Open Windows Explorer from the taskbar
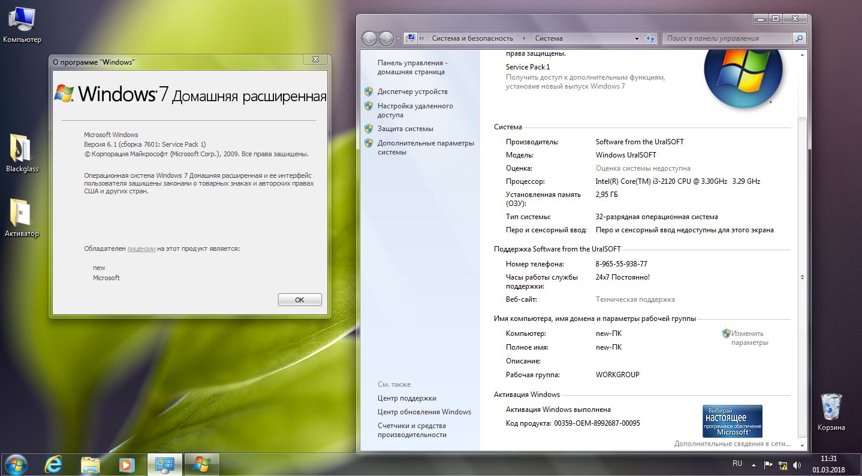Screen dimensions: 862x476 (x=90, y=464)
